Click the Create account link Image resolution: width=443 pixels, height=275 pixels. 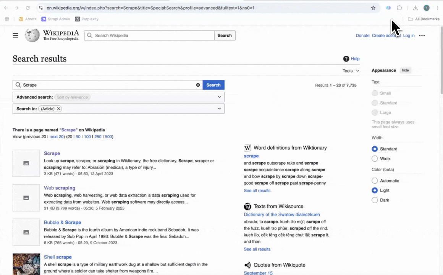point(386,35)
